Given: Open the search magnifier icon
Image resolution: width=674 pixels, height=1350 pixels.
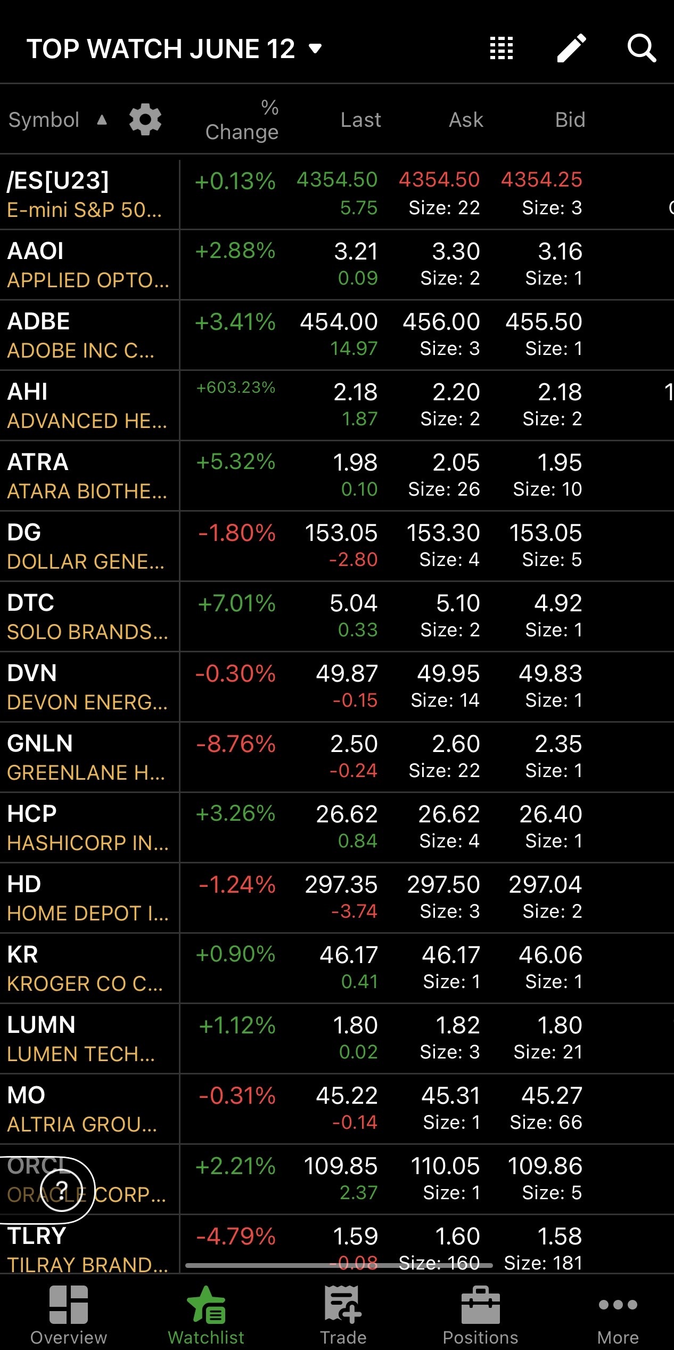Looking at the screenshot, I should [x=641, y=48].
